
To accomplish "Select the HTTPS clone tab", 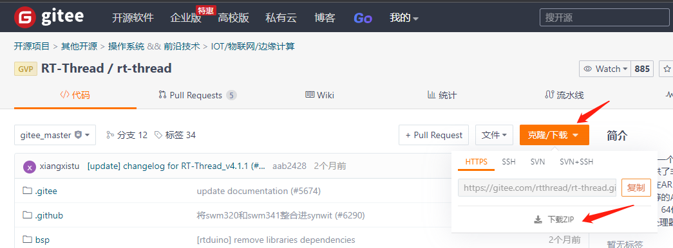I will [x=477, y=162].
